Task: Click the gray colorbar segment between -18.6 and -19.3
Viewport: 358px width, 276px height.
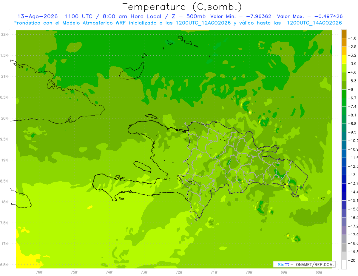Action: pyautogui.click(x=344, y=247)
